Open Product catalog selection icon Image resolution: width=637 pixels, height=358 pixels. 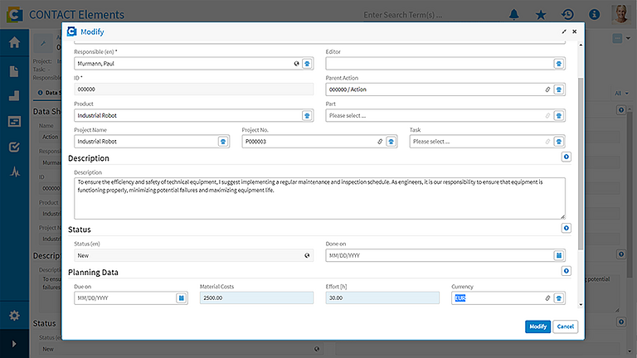(307, 116)
